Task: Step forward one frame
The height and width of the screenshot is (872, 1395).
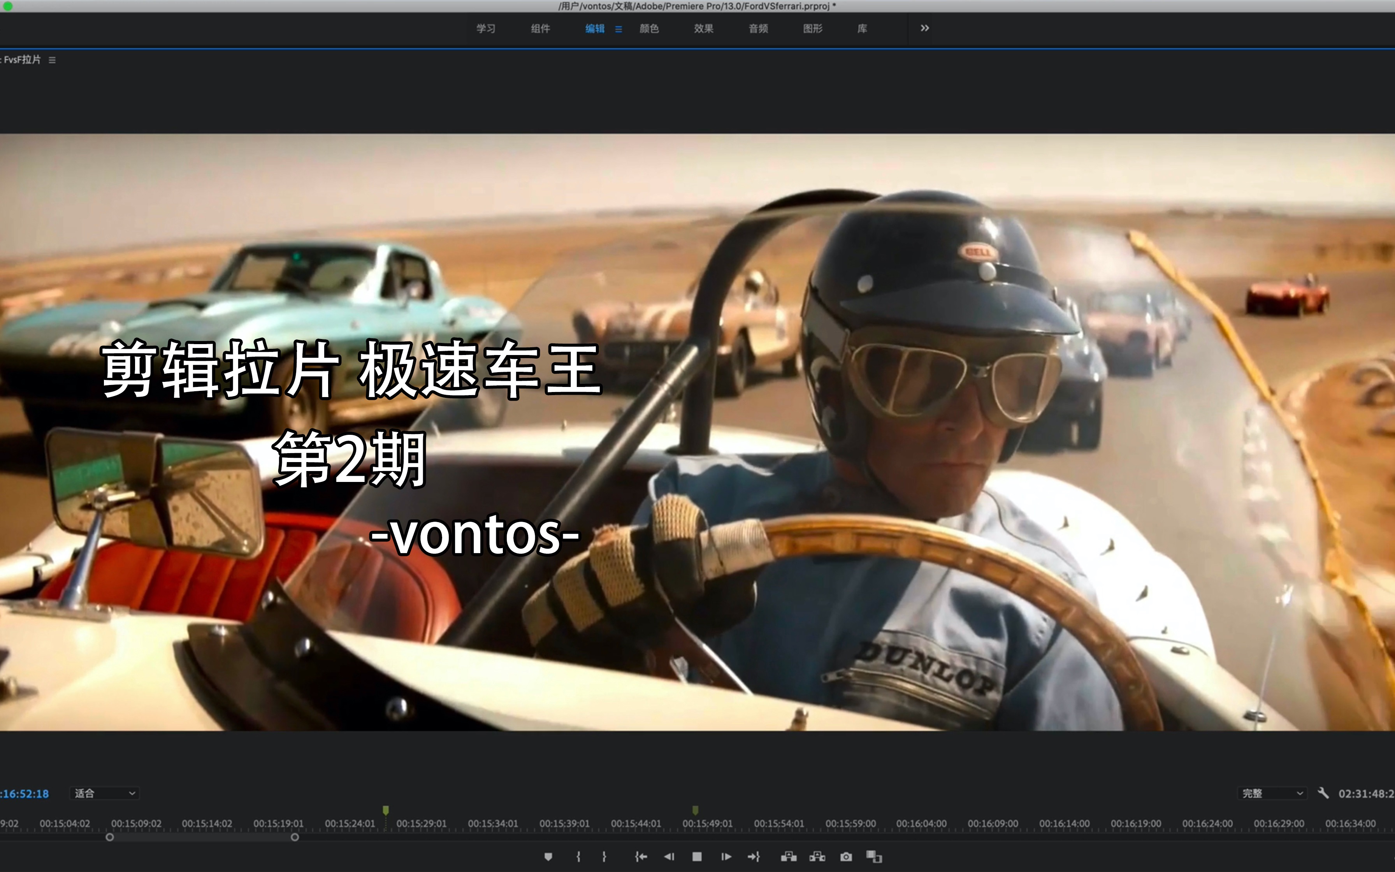Action: (x=726, y=856)
